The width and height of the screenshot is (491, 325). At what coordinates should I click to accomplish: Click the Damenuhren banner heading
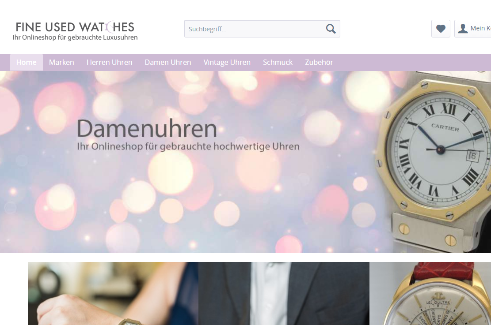click(147, 128)
